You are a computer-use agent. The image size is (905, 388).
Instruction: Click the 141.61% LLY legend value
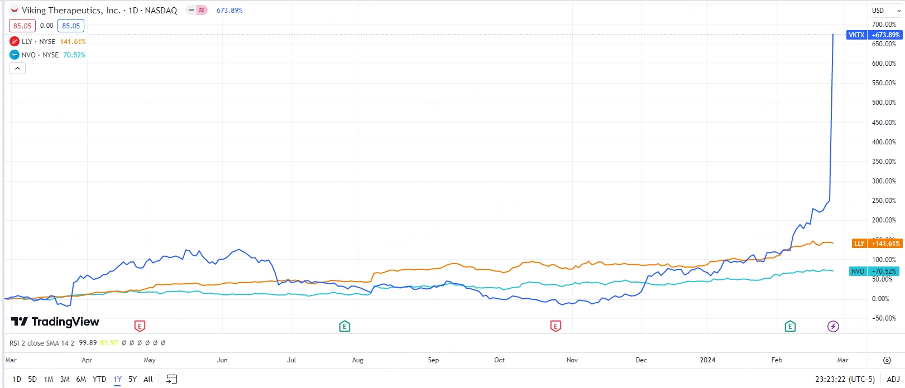pos(73,42)
